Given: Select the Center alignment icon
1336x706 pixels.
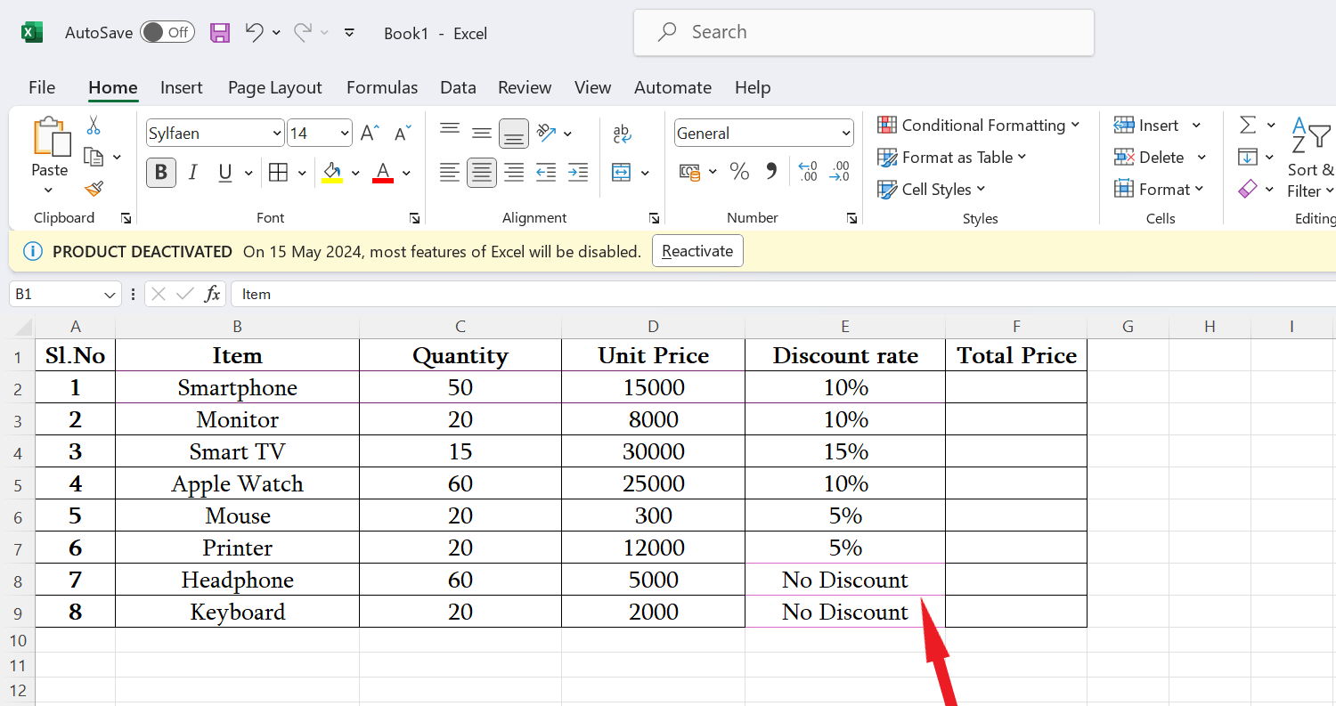Looking at the screenshot, I should [481, 172].
